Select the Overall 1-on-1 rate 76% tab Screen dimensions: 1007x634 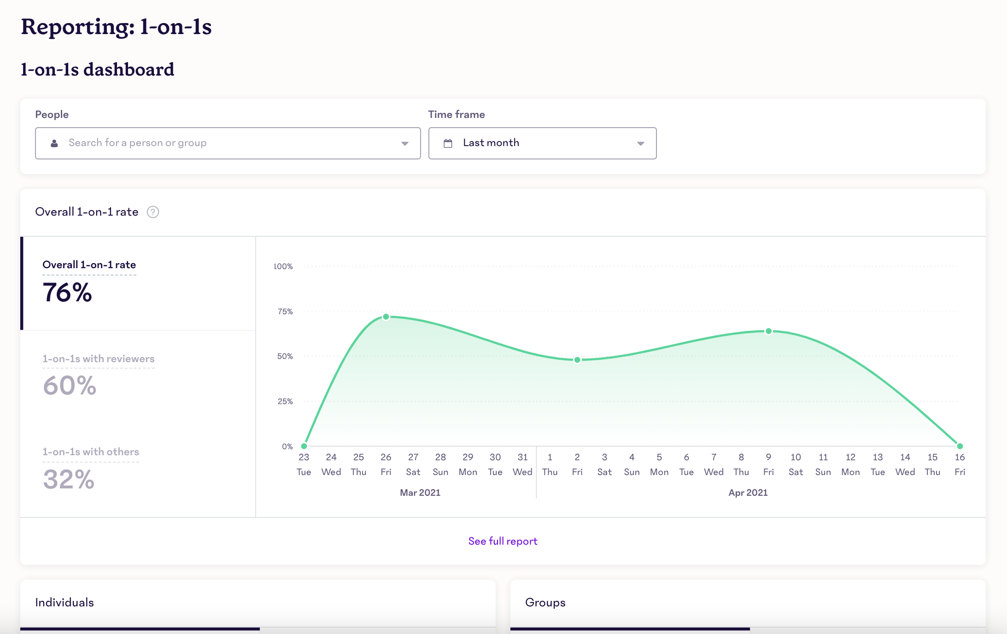click(138, 283)
